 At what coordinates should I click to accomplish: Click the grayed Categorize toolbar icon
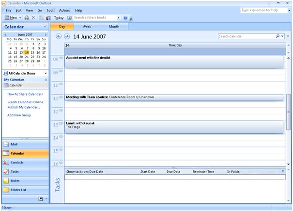click(x=41, y=17)
